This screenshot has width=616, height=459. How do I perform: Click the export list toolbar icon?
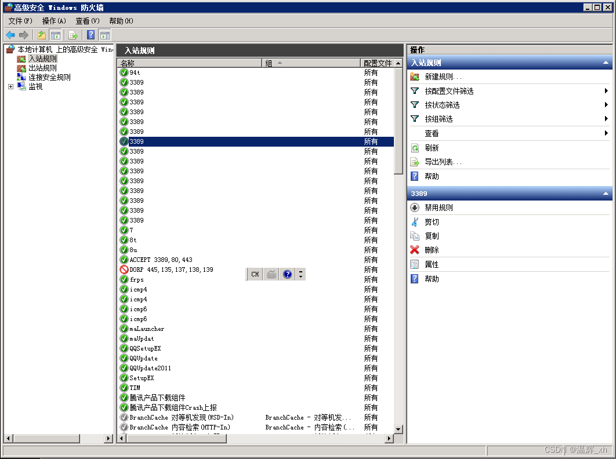pyautogui.click(x=73, y=35)
